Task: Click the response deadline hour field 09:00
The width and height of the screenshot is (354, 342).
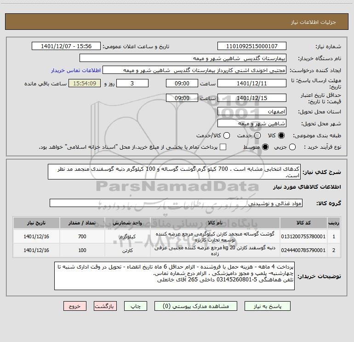Action: click(x=182, y=83)
